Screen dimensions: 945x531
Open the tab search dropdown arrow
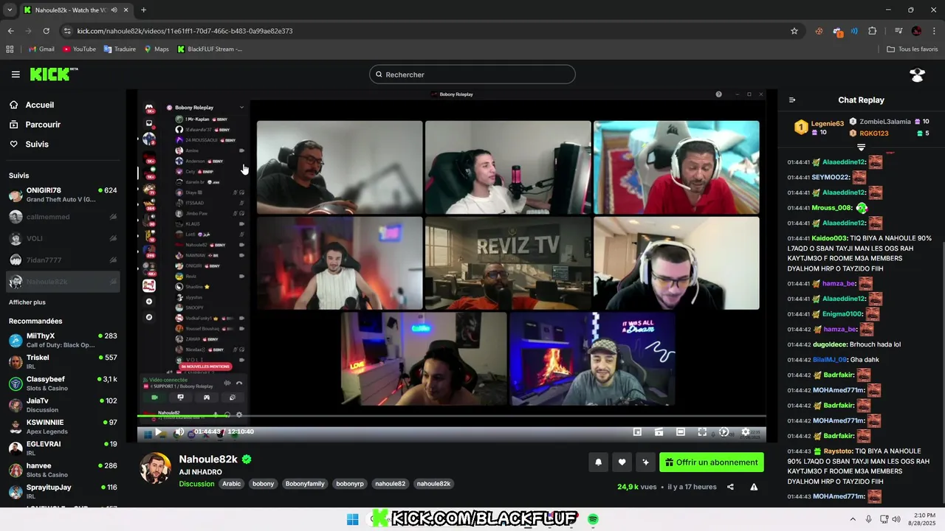10,10
